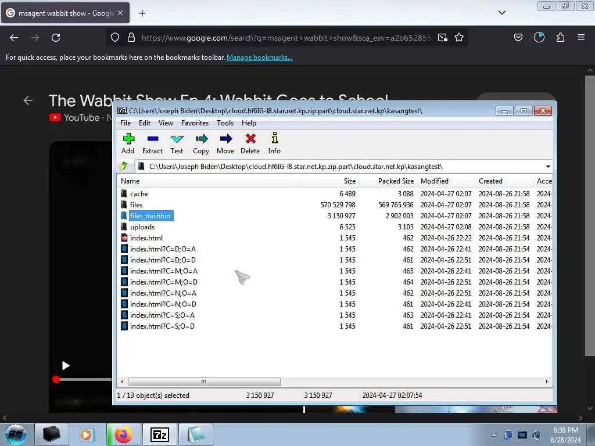Open the Tools menu
The height and width of the screenshot is (446, 595).
point(225,123)
